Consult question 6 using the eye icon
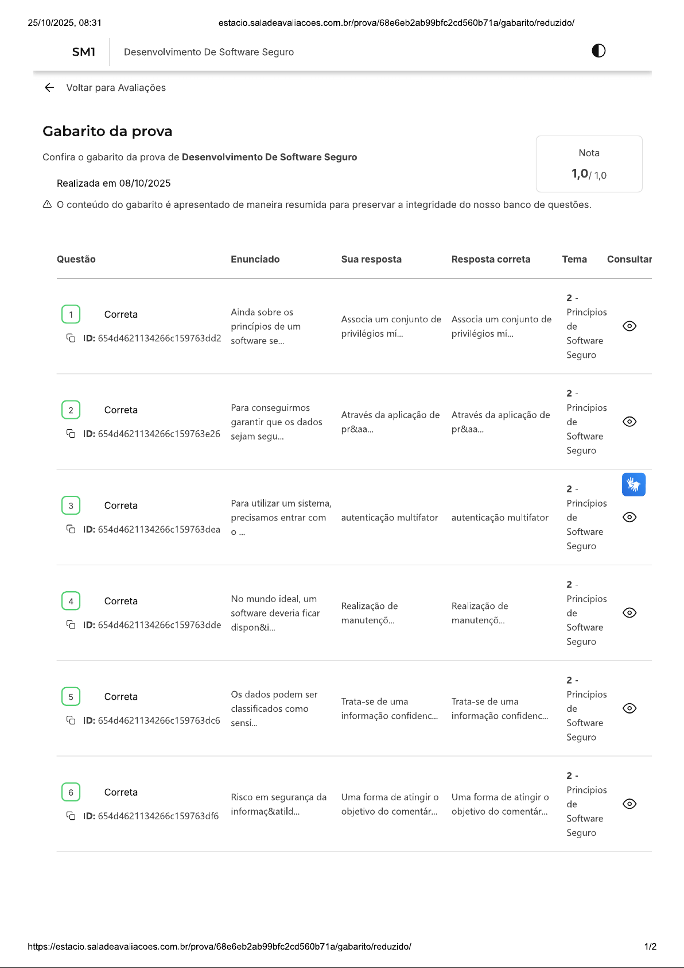 tap(629, 804)
